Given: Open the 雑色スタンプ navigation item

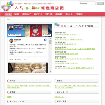Looking at the screenshot, I should point(38,14).
